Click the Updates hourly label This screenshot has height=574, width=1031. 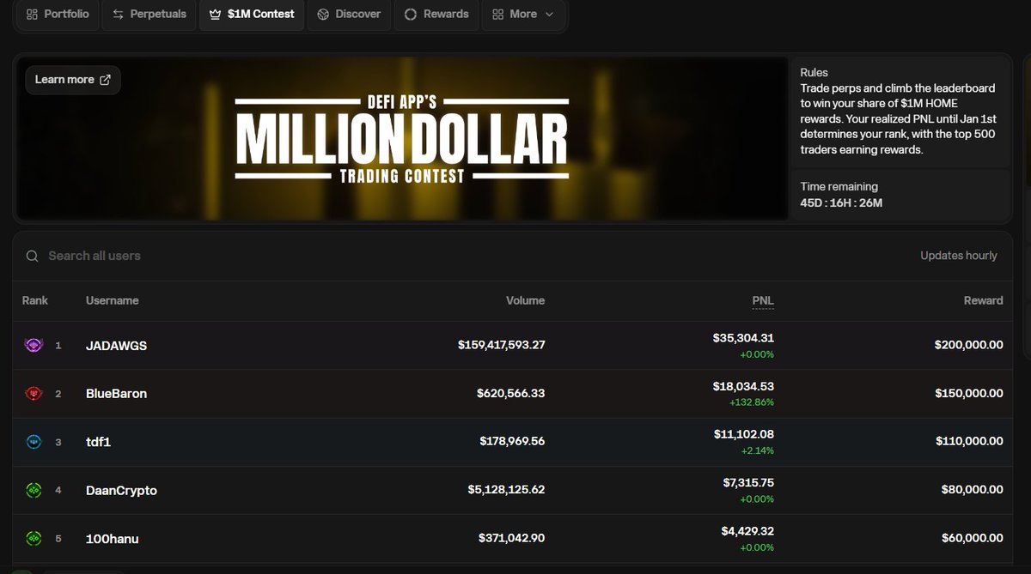[959, 256]
